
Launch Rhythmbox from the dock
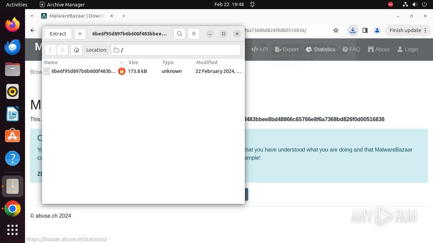click(x=13, y=91)
